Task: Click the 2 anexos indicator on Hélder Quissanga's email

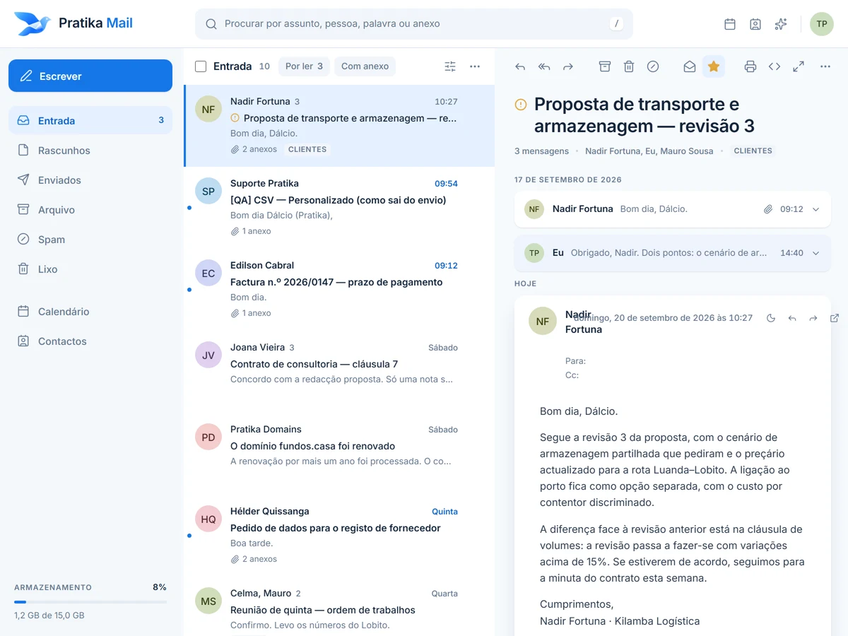Action: tap(254, 559)
